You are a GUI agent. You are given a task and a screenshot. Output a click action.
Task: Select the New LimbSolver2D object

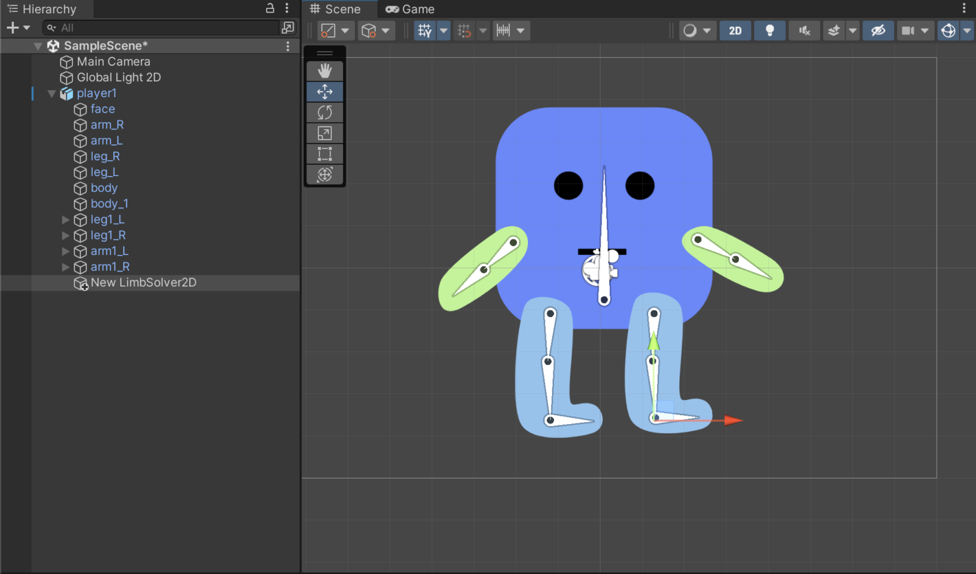pos(144,282)
